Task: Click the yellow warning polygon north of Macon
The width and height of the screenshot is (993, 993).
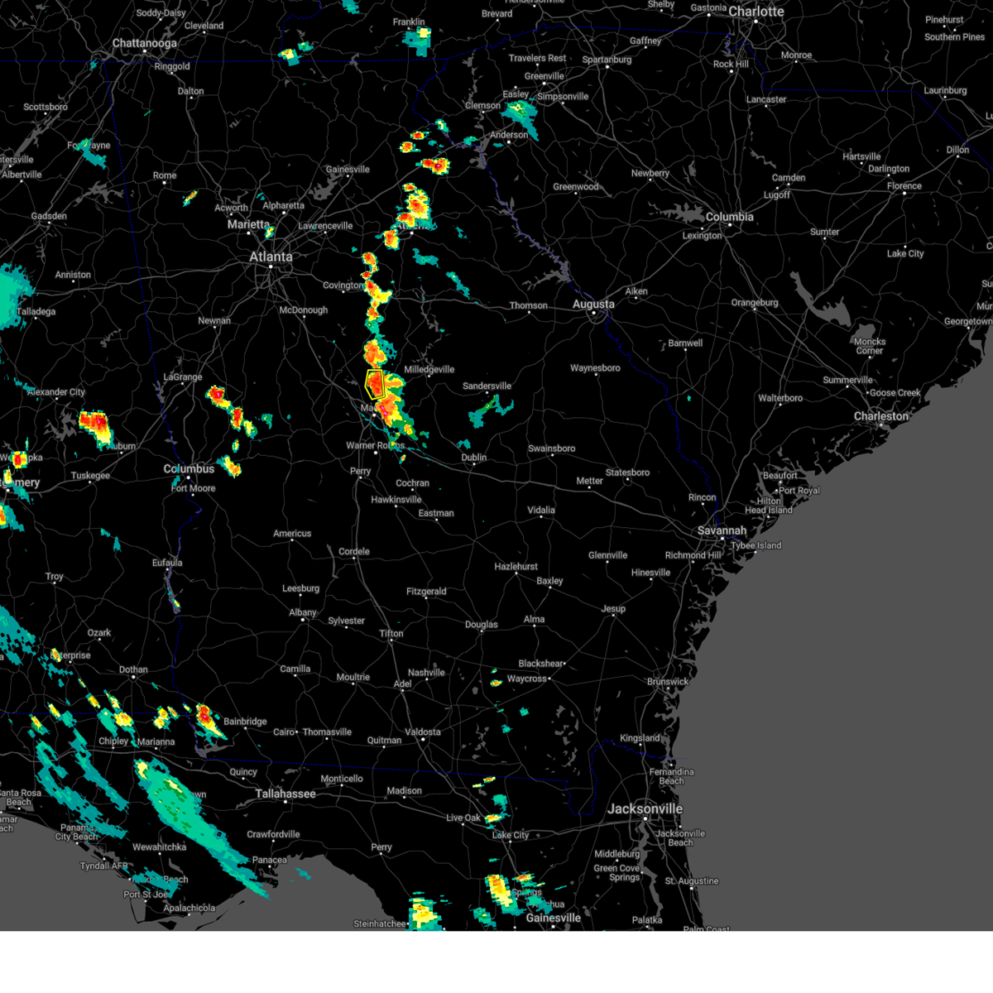Action: (x=375, y=385)
